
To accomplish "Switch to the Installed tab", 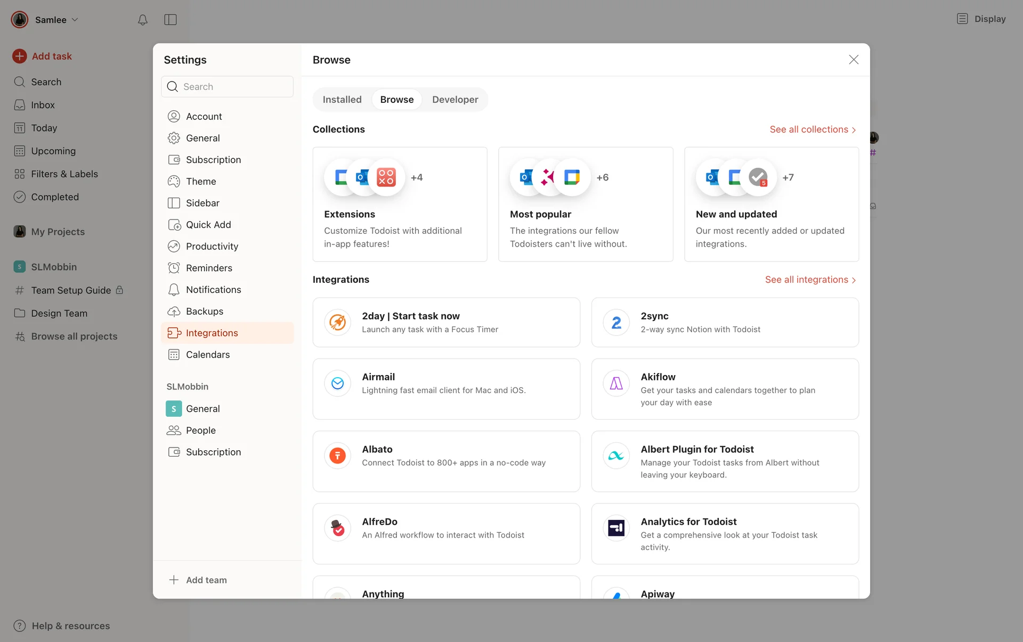I will [342, 100].
